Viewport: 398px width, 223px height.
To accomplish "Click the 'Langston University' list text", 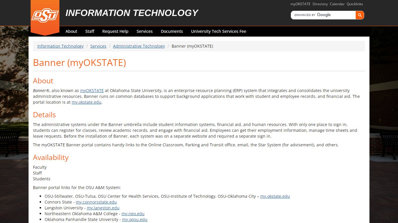I will click(64, 208).
